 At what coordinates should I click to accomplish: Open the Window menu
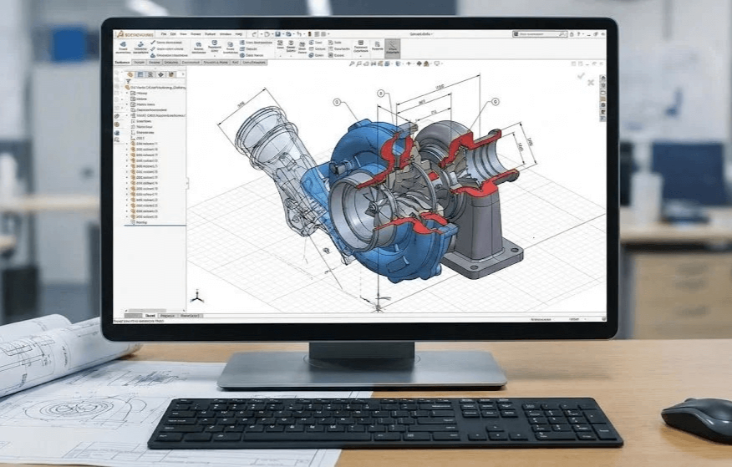(x=226, y=34)
